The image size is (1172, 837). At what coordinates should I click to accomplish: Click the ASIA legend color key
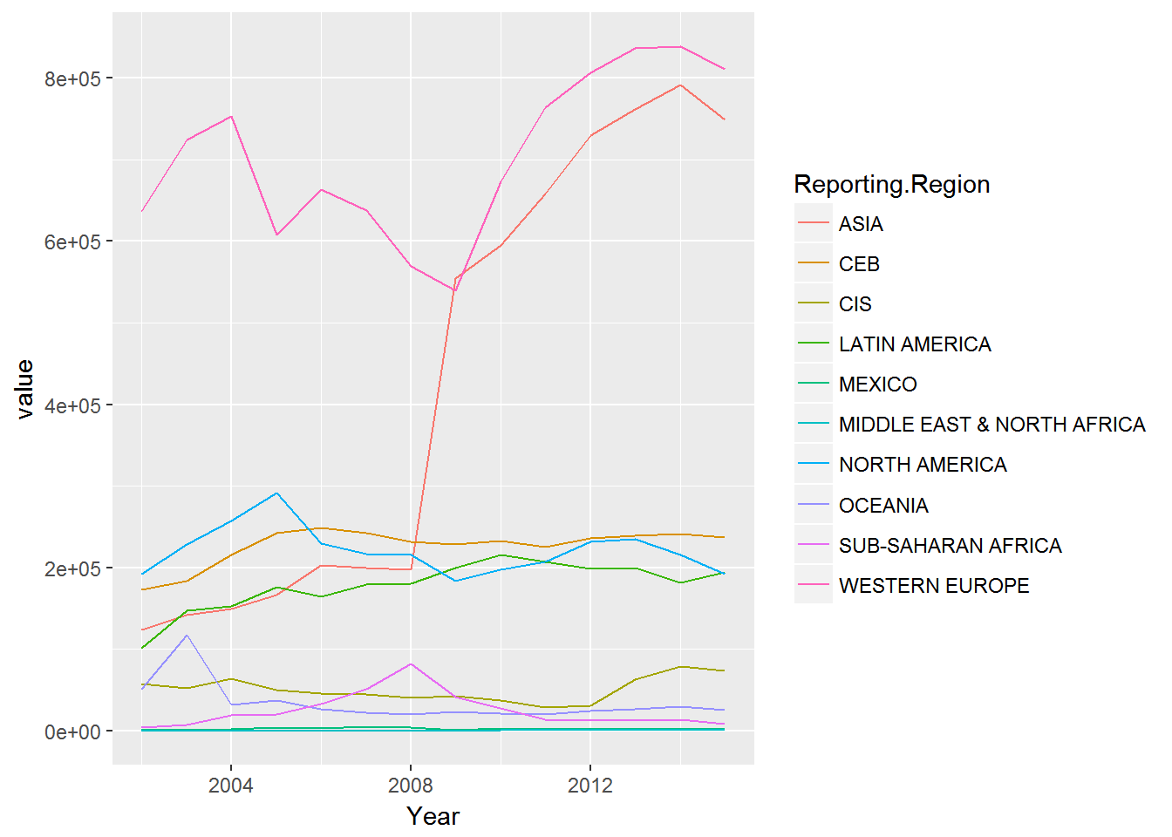[x=813, y=224]
